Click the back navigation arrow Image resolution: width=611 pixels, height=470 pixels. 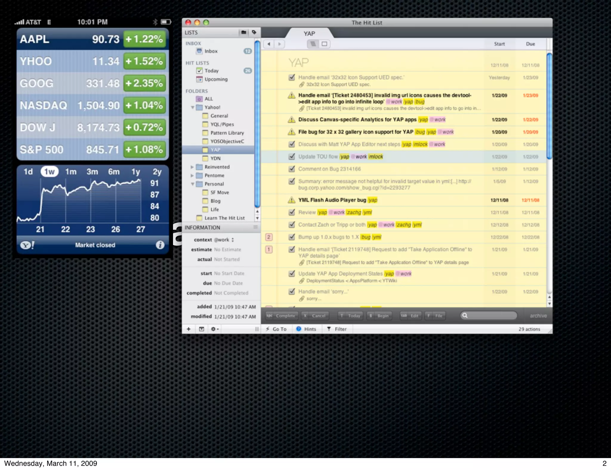coord(269,44)
